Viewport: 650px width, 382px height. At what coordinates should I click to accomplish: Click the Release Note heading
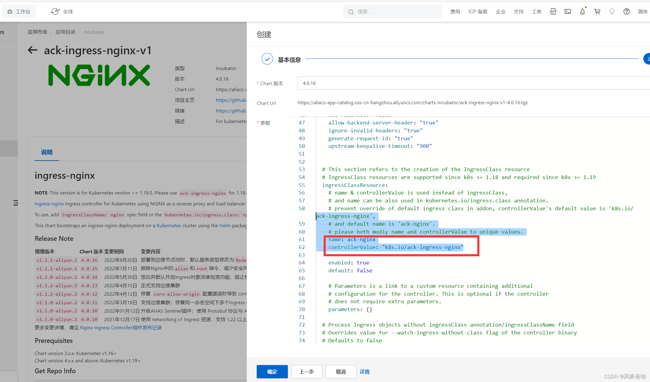pos(54,238)
